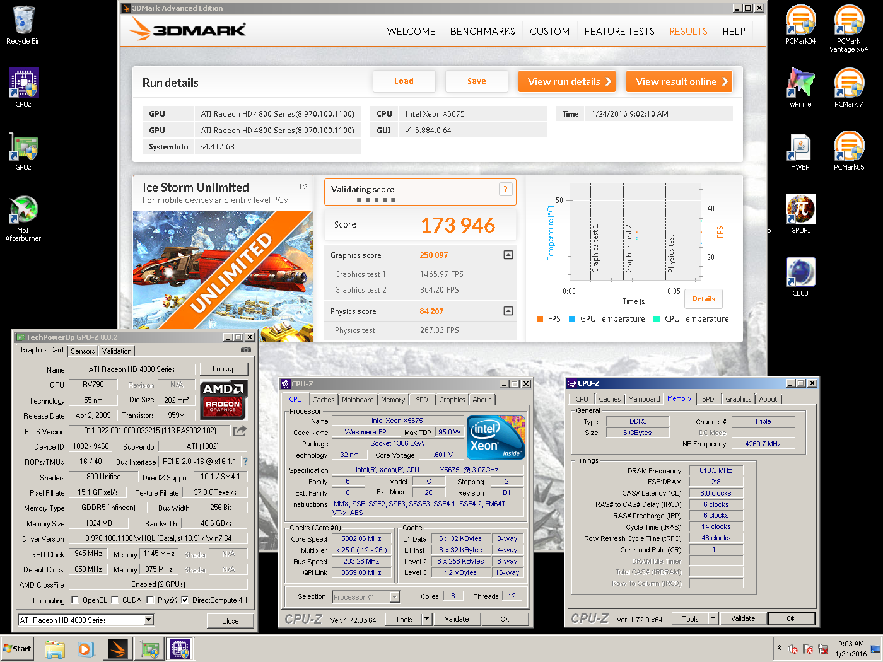Open Tools dropdown arrow in the CPU-Z Memory window
The height and width of the screenshot is (662, 883).
coord(713,618)
